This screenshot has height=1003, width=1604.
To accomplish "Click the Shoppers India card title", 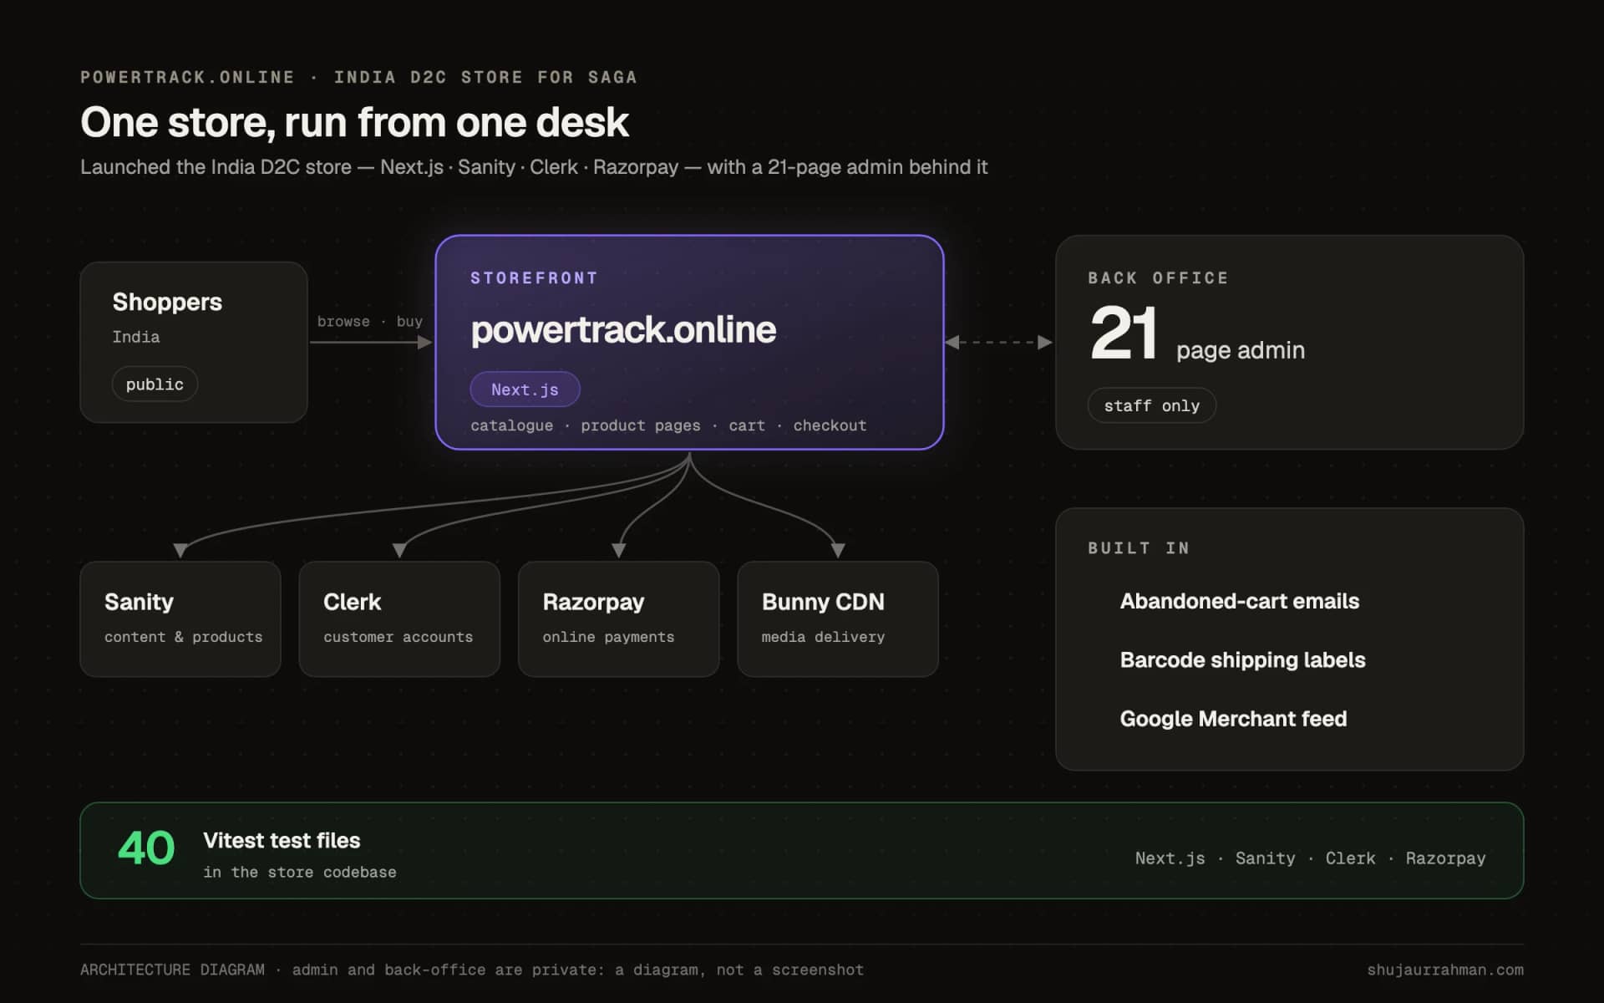I will pos(167,302).
